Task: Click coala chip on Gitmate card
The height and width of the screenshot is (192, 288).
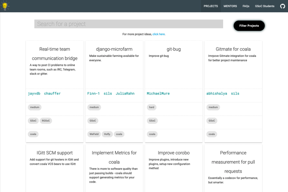Action: point(212,134)
